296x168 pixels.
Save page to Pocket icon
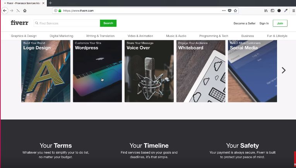click(x=229, y=10)
